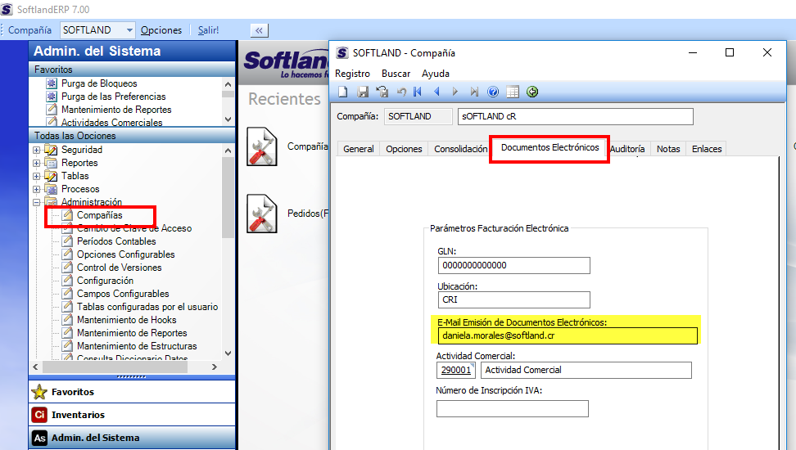Screen dimensions: 796x450
Task: Open Tablas configuradas por el usuario
Action: (x=147, y=307)
